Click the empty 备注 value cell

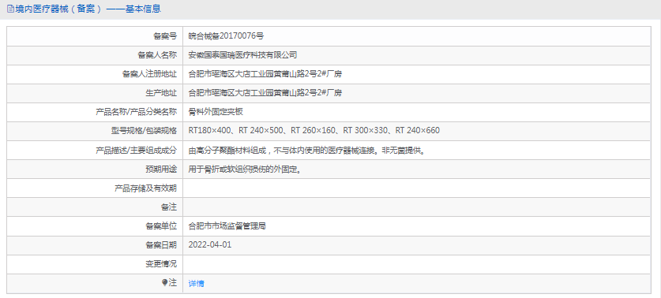(417, 207)
